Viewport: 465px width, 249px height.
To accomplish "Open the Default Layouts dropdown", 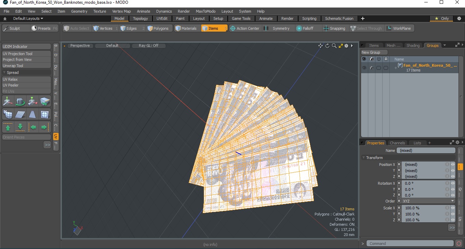I will pos(28,18).
